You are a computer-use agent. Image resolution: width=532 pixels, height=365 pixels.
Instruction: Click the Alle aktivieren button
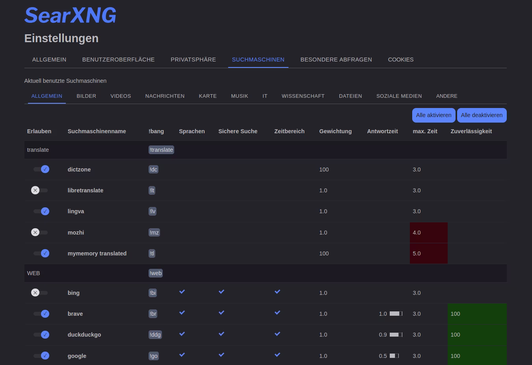coord(434,115)
